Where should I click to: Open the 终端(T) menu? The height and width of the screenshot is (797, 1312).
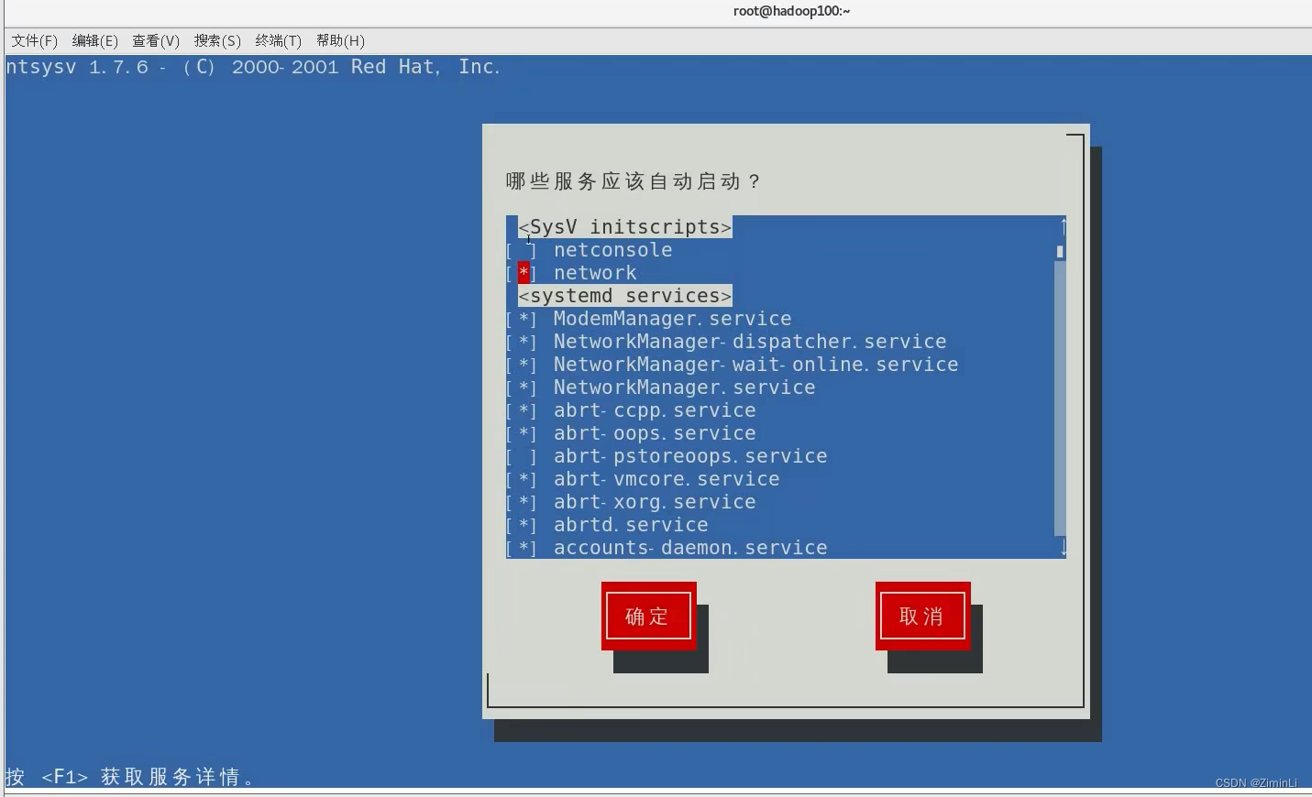coord(279,41)
